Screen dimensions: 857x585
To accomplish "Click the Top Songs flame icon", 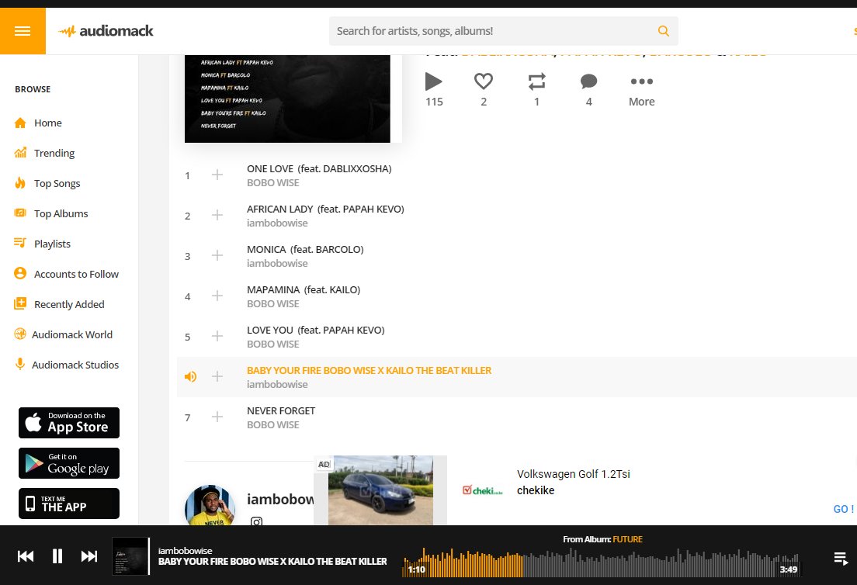I will point(20,182).
